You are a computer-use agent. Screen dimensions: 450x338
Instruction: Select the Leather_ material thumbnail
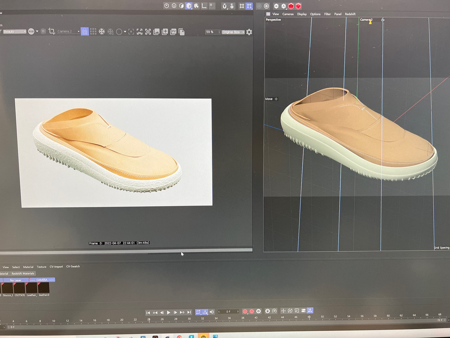(32, 288)
